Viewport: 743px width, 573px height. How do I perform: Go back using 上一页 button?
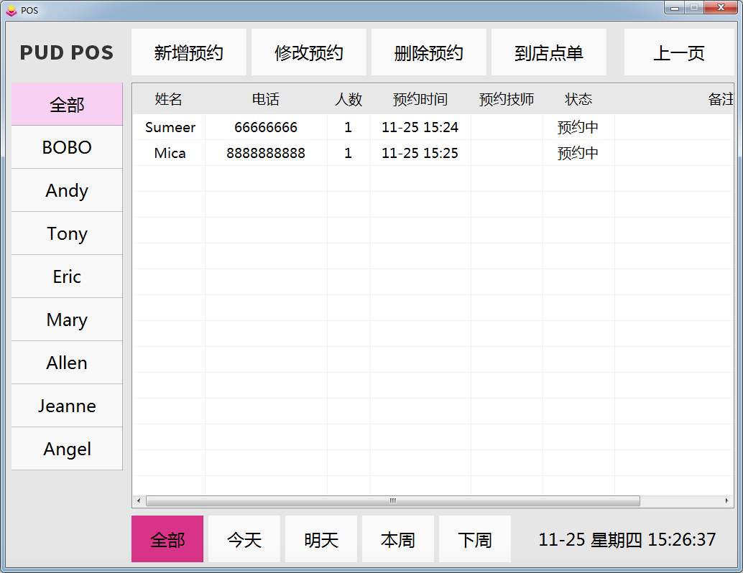click(678, 53)
